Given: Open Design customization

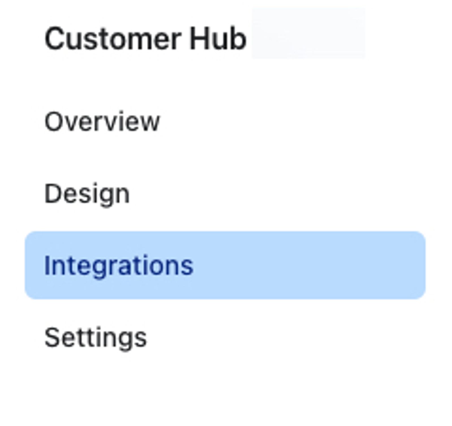Looking at the screenshot, I should tap(87, 194).
